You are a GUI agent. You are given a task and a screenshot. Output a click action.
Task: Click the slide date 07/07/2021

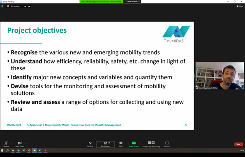(14, 125)
